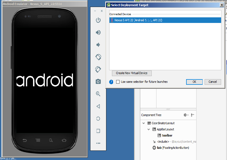227x160 pixels.
Task: Click the Android Emulator window title bar
Action: [45, 4]
